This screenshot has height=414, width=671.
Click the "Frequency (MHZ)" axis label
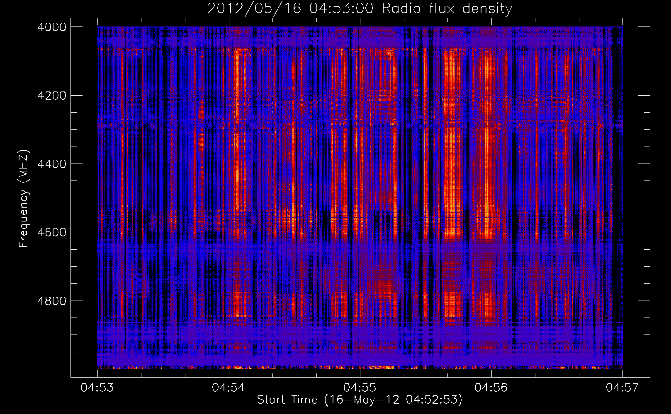[24, 199]
